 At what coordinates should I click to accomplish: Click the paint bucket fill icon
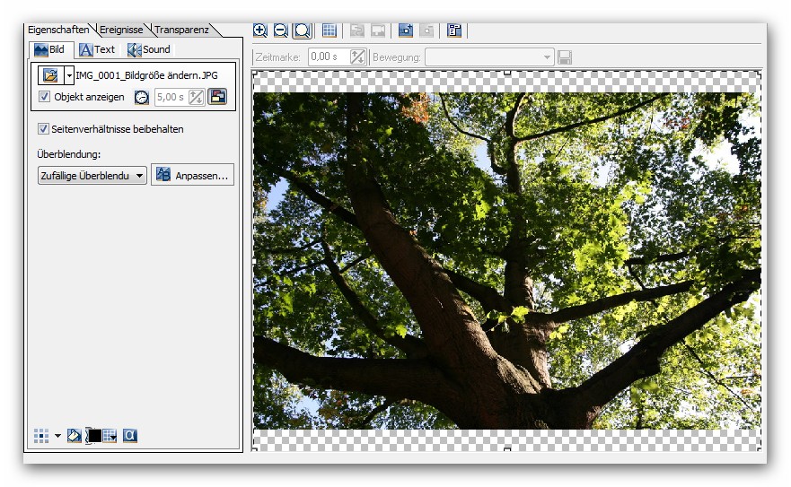coord(75,436)
